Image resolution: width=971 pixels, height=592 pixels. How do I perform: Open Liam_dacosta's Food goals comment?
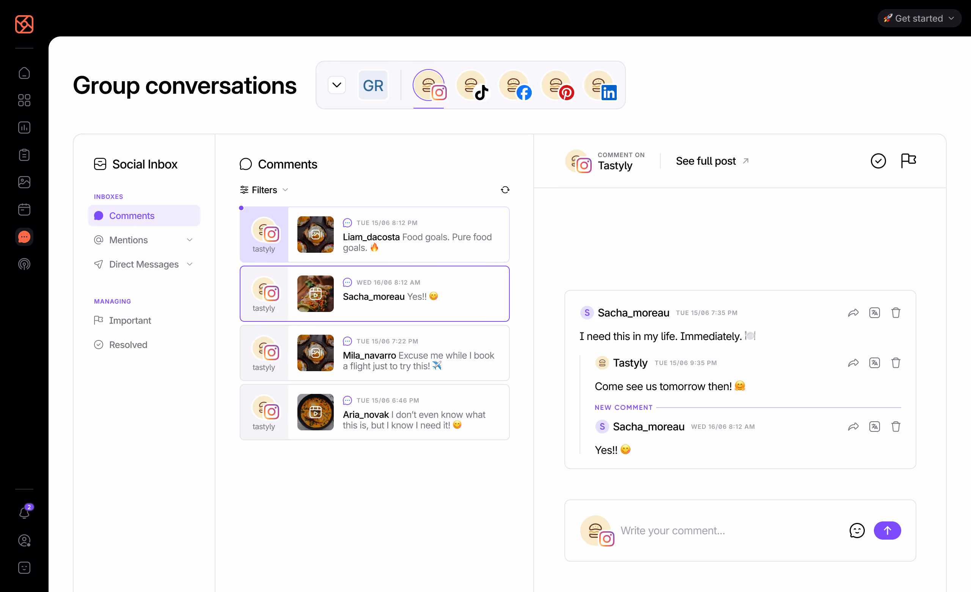click(374, 235)
